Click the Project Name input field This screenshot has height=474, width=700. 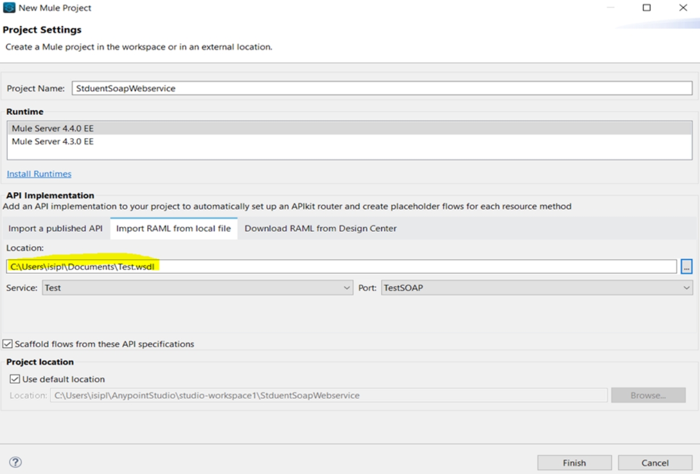coord(382,88)
